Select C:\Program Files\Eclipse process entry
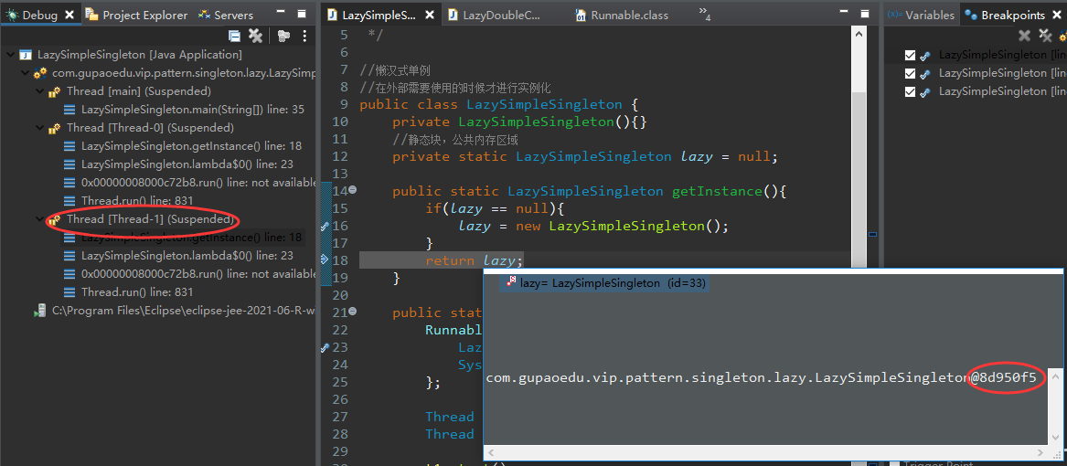 click(184, 311)
